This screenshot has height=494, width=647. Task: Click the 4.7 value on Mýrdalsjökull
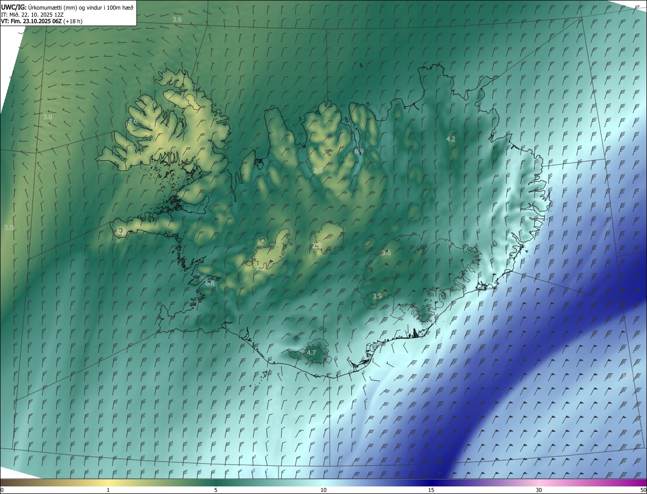[311, 353]
